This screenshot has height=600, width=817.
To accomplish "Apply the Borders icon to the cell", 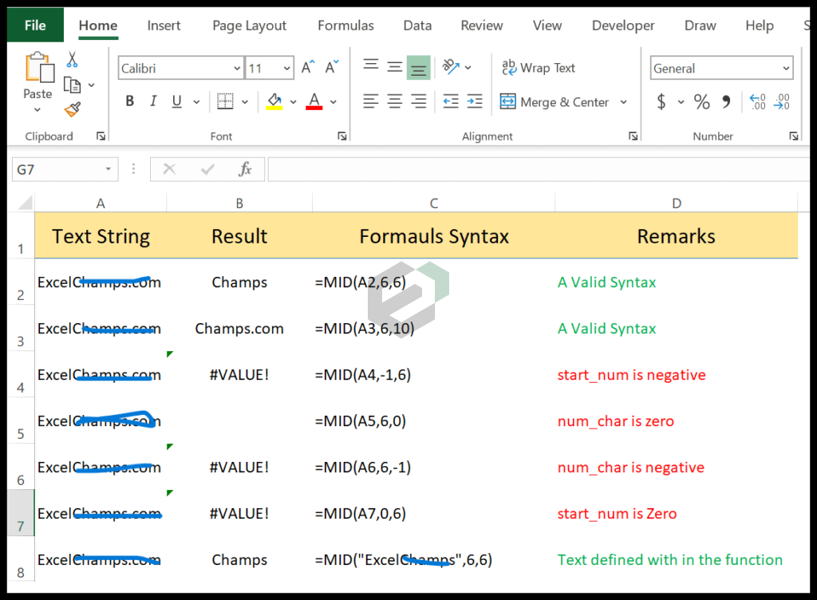I will [225, 101].
